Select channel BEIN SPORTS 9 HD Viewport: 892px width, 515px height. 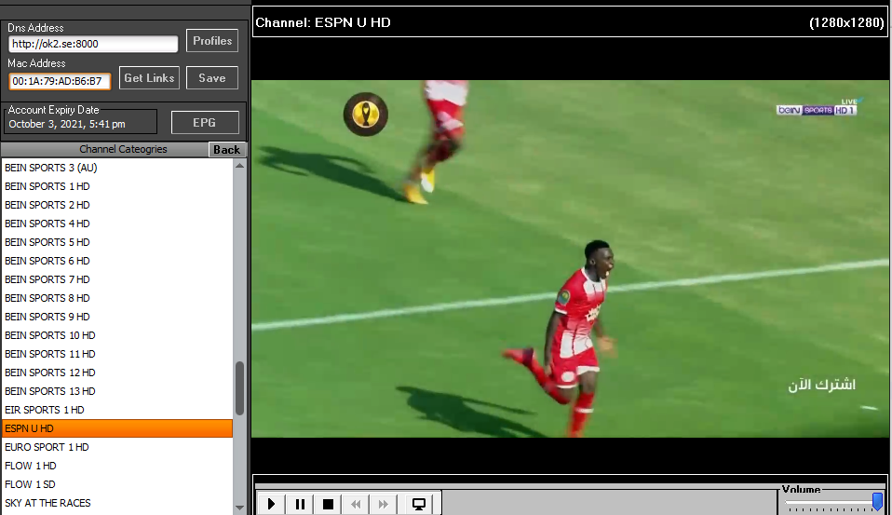(117, 317)
